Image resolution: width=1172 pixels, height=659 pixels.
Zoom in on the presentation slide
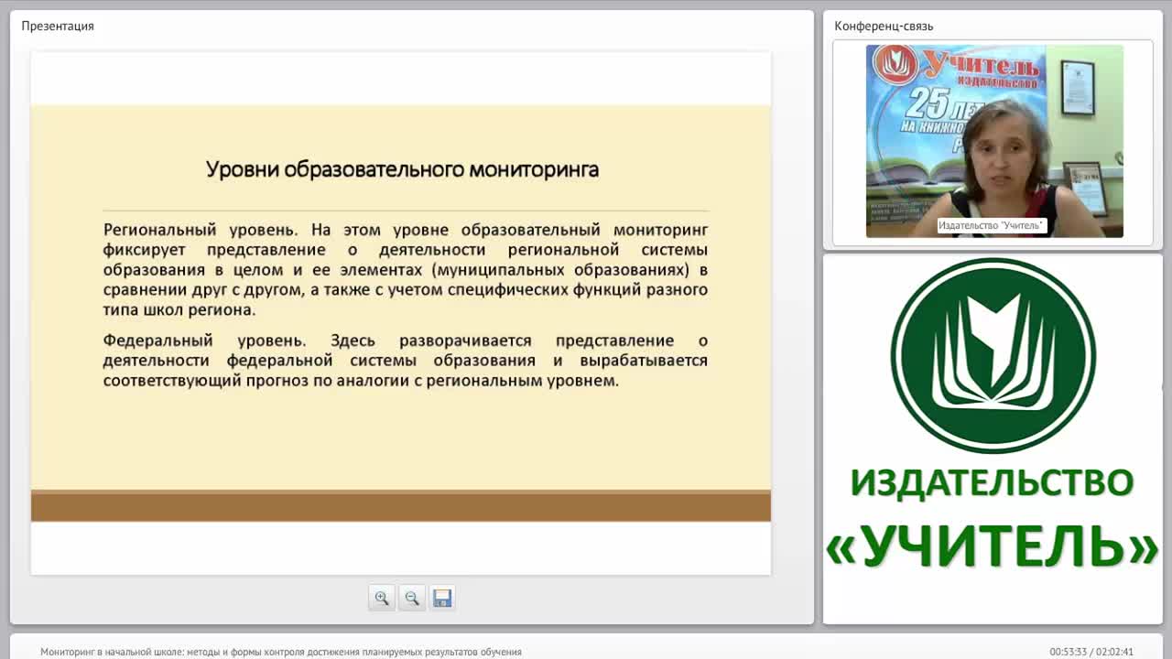click(x=382, y=598)
